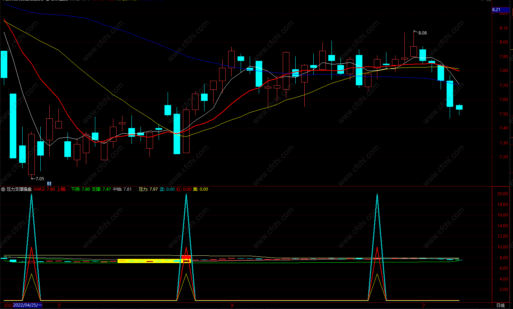Select the candlestick with the 7.05 low
513x309 pixels.
(31, 154)
